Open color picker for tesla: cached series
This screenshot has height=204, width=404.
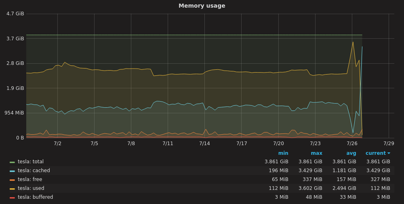12,171
